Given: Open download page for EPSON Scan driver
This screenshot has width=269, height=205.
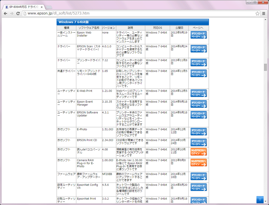Looking at the screenshot, I should click(199, 49).
